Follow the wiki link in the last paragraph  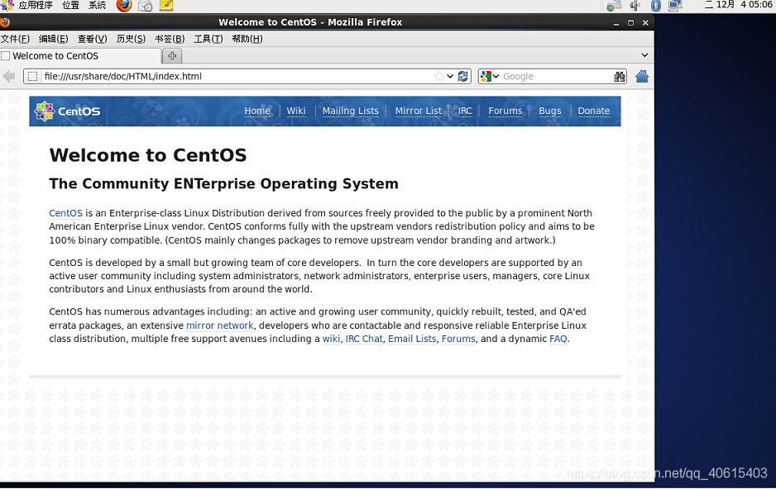click(x=331, y=339)
